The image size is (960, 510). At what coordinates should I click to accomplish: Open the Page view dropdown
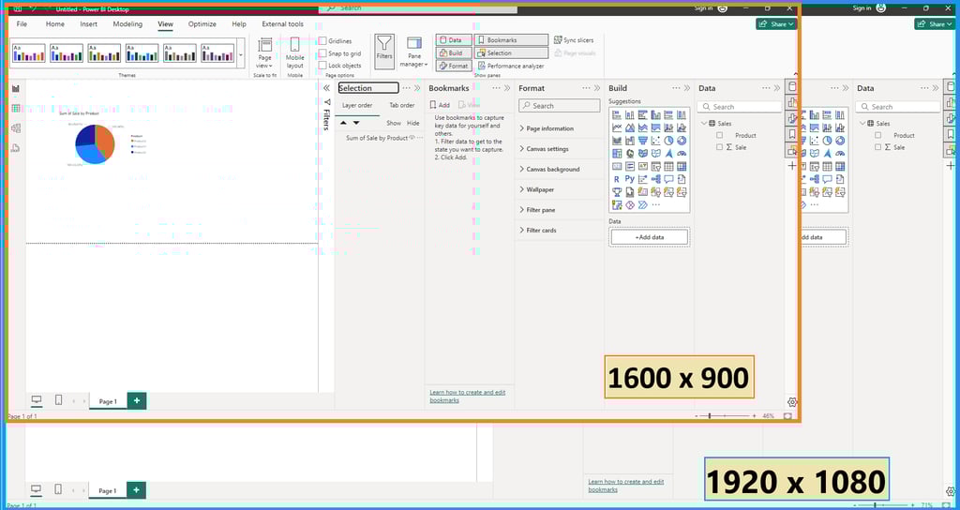tap(264, 52)
